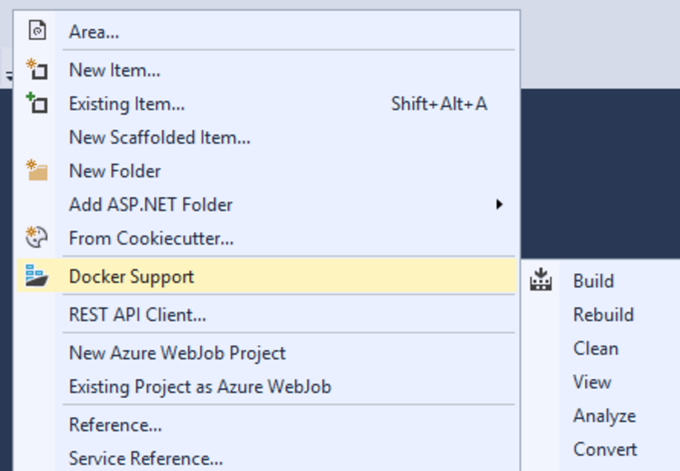Viewport: 680px width, 471px height.
Task: Add a New Azure WebJob Project
Action: click(x=177, y=353)
